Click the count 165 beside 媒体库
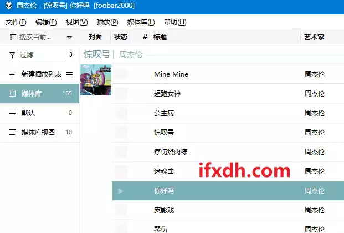This screenshot has width=344, height=233. coord(67,93)
